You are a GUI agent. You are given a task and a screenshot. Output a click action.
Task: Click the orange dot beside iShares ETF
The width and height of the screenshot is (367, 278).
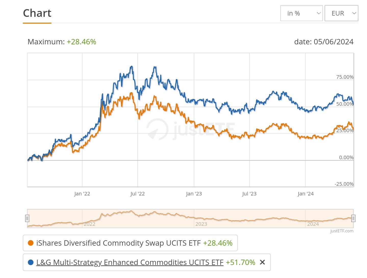pos(31,243)
